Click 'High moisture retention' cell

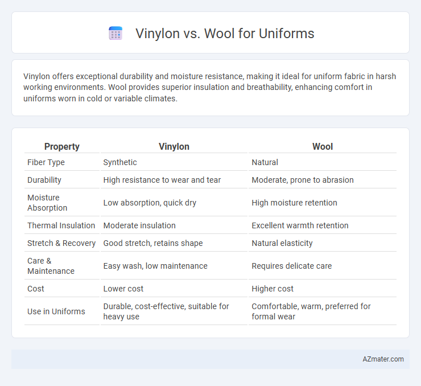pos(294,203)
